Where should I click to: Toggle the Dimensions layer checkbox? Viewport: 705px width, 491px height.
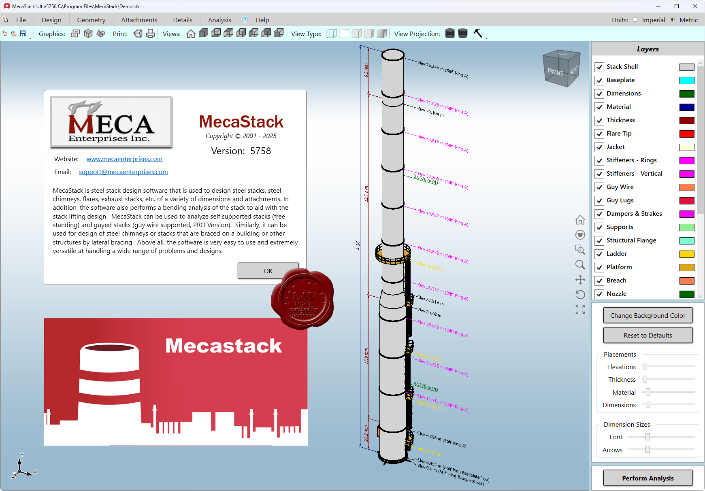pos(599,94)
